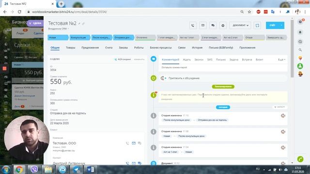Viewport: 310px width, 174px height.
Task: Select the Отзыв stage in pipeline
Action: 254,38
